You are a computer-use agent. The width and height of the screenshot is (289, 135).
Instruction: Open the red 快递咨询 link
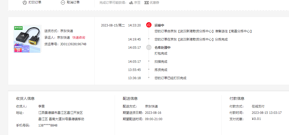[x=79, y=38]
